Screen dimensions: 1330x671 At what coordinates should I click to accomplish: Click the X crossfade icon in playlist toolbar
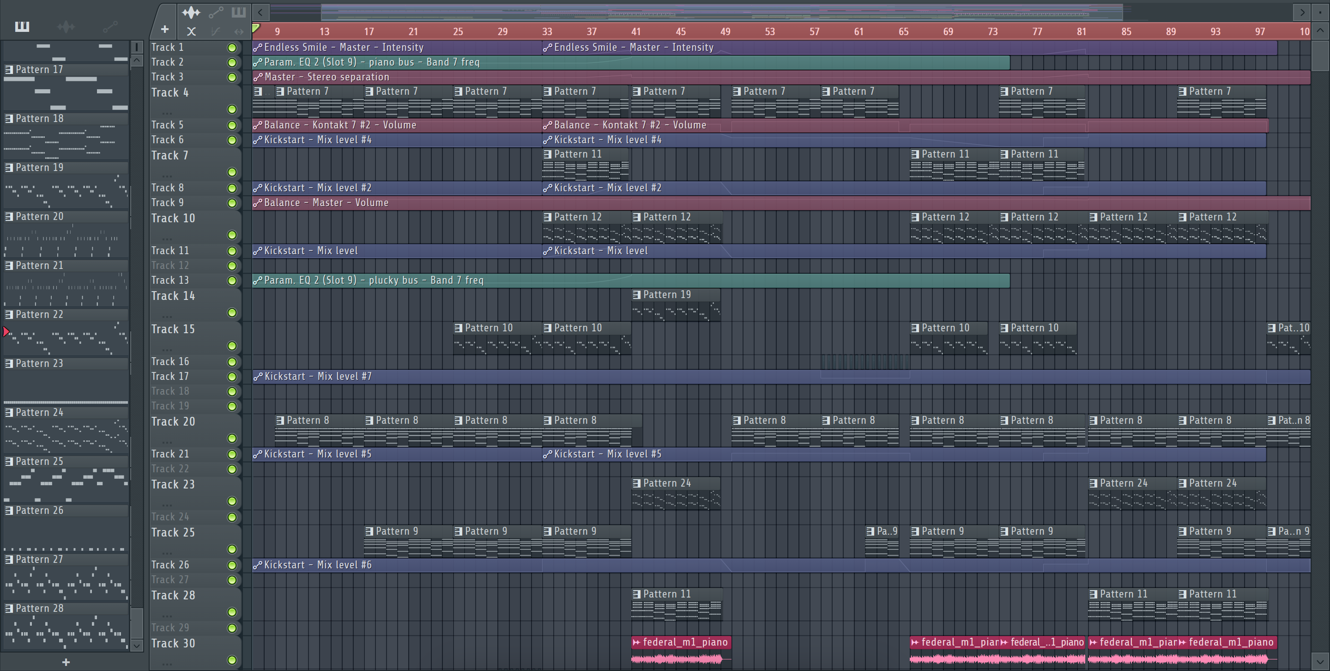coord(191,31)
